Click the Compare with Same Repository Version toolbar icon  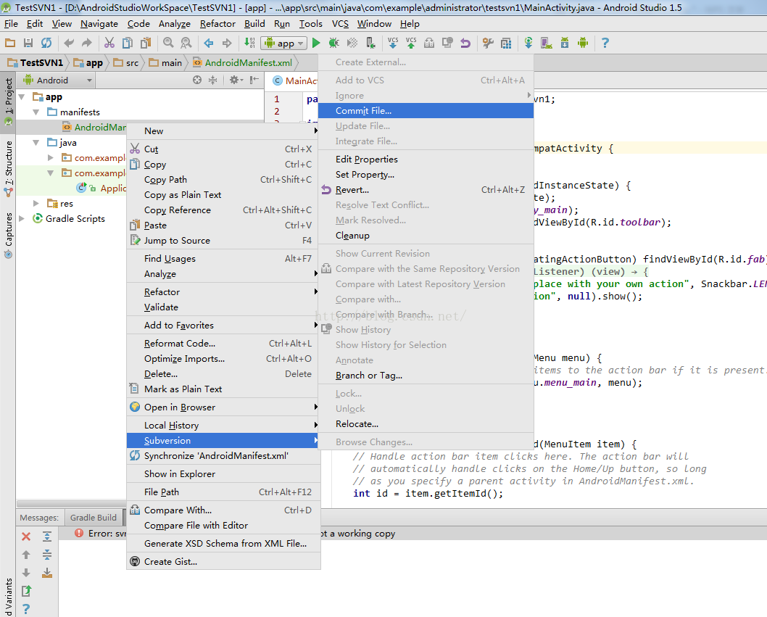[429, 43]
